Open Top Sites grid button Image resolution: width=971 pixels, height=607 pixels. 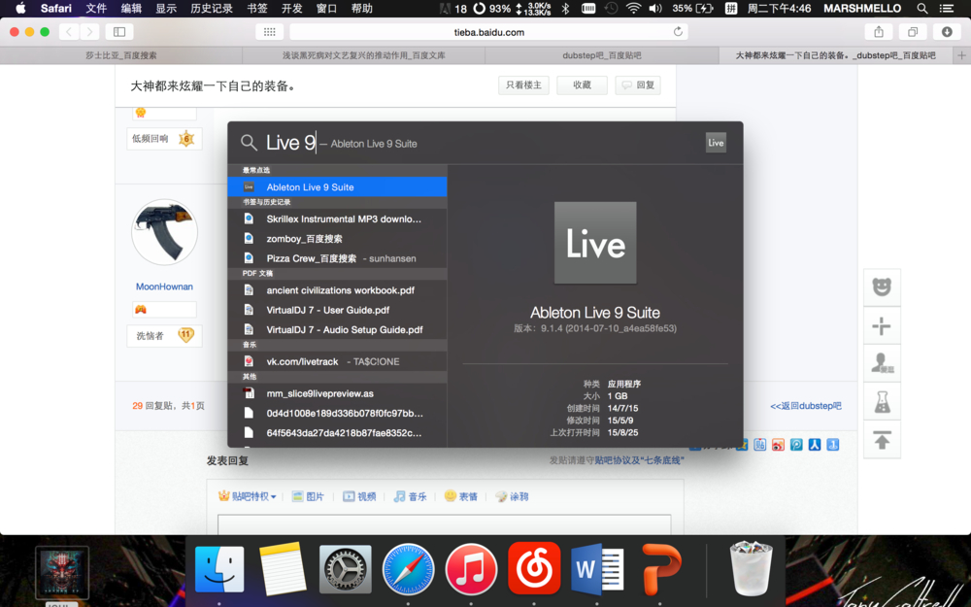[269, 32]
